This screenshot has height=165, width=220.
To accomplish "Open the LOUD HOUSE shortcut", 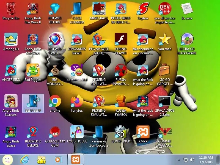I will (77, 134).
